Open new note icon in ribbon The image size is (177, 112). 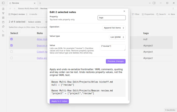click(3, 9)
